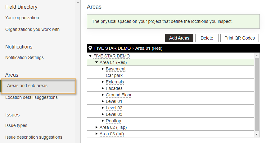Expand Ground Floor sub-areas
The width and height of the screenshot is (266, 143).
pyautogui.click(x=103, y=95)
